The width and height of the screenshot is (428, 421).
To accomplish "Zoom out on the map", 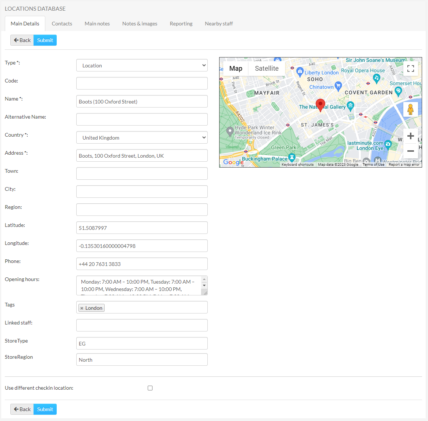I will pyautogui.click(x=411, y=151).
